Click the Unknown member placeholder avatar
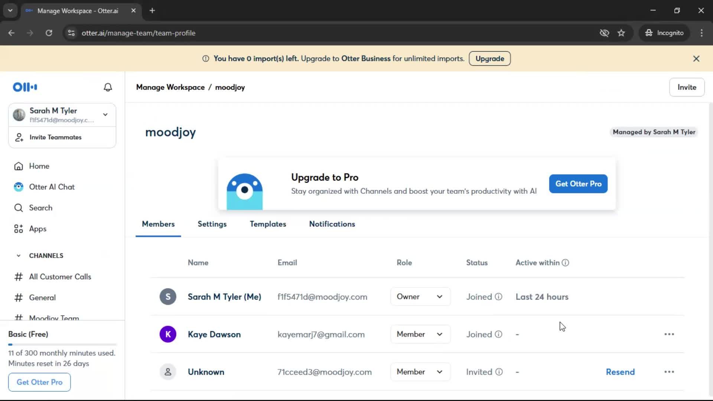Screen dimensions: 713x401 click(168, 372)
